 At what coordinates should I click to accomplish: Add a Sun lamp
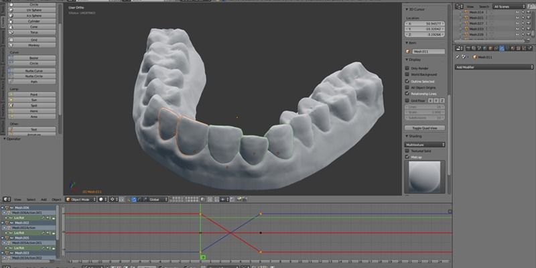pos(33,100)
